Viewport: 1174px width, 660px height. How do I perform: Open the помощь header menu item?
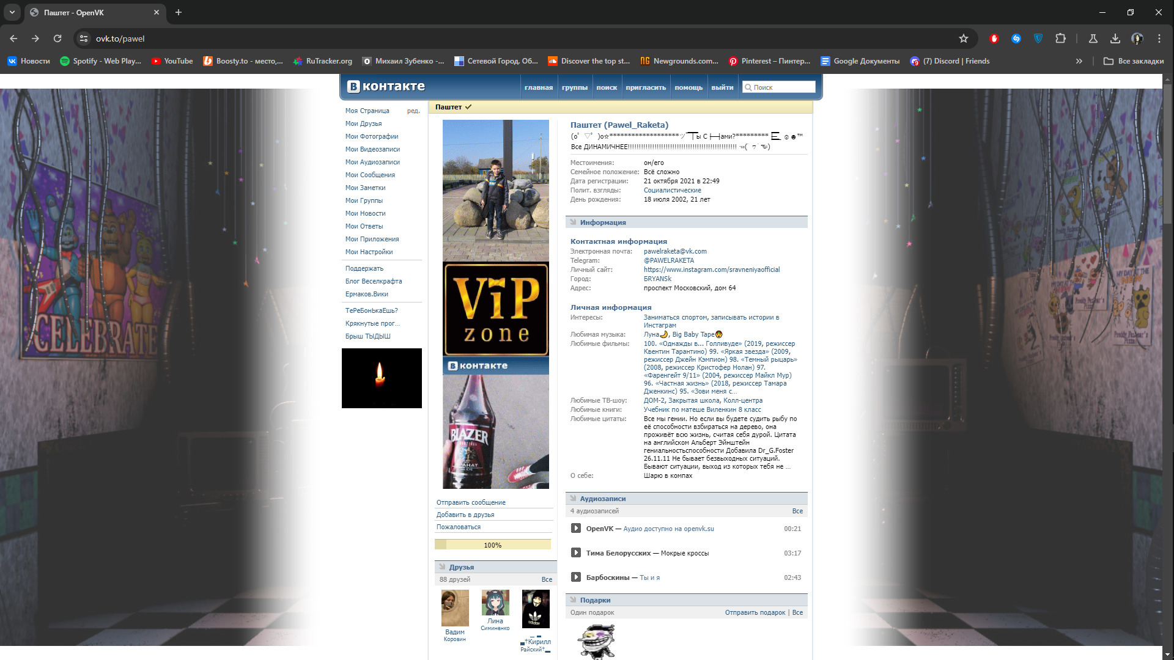click(x=689, y=87)
